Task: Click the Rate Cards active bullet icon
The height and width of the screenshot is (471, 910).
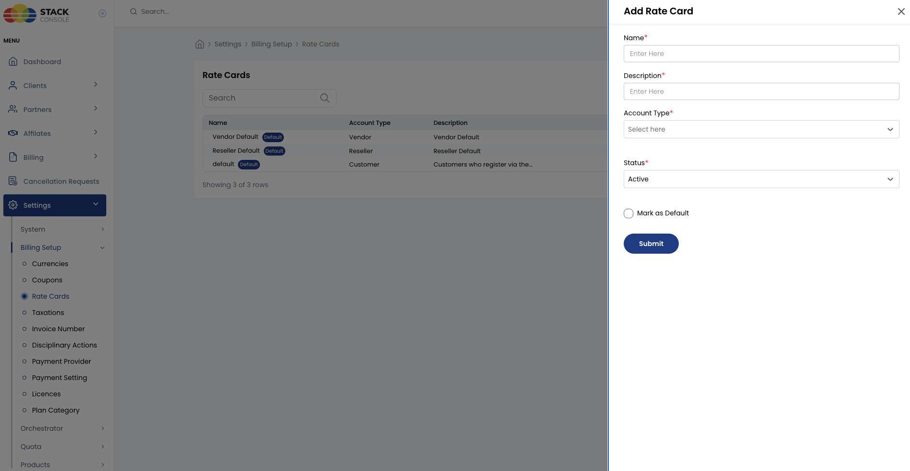Action: pos(24,296)
